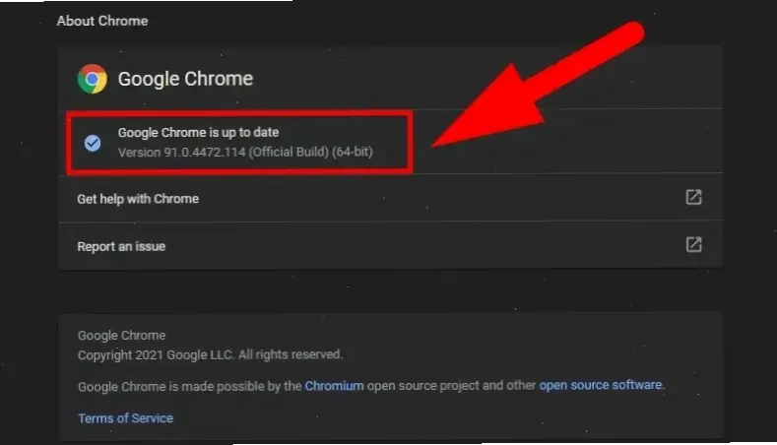Open the Chromium open source project link

[x=334, y=385]
